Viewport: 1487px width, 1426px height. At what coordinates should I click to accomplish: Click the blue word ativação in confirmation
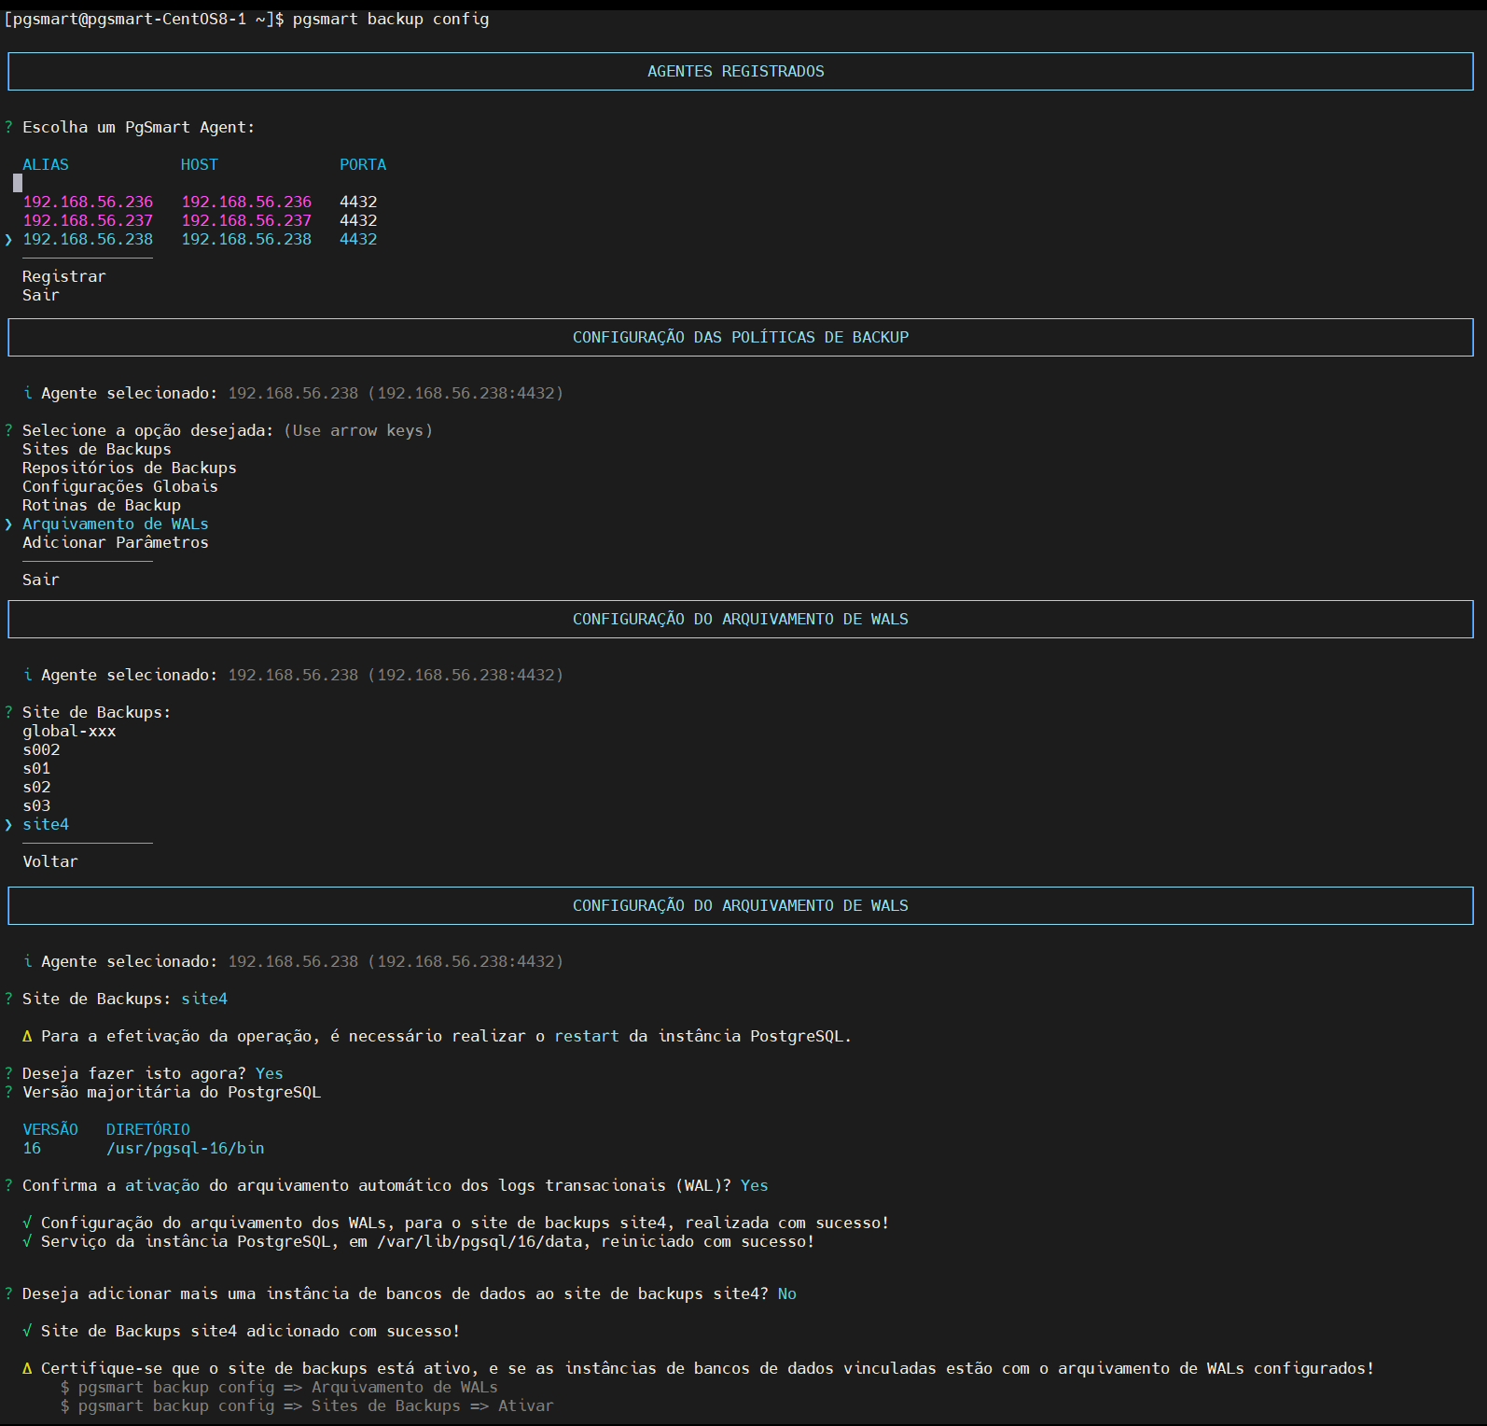162,1185
